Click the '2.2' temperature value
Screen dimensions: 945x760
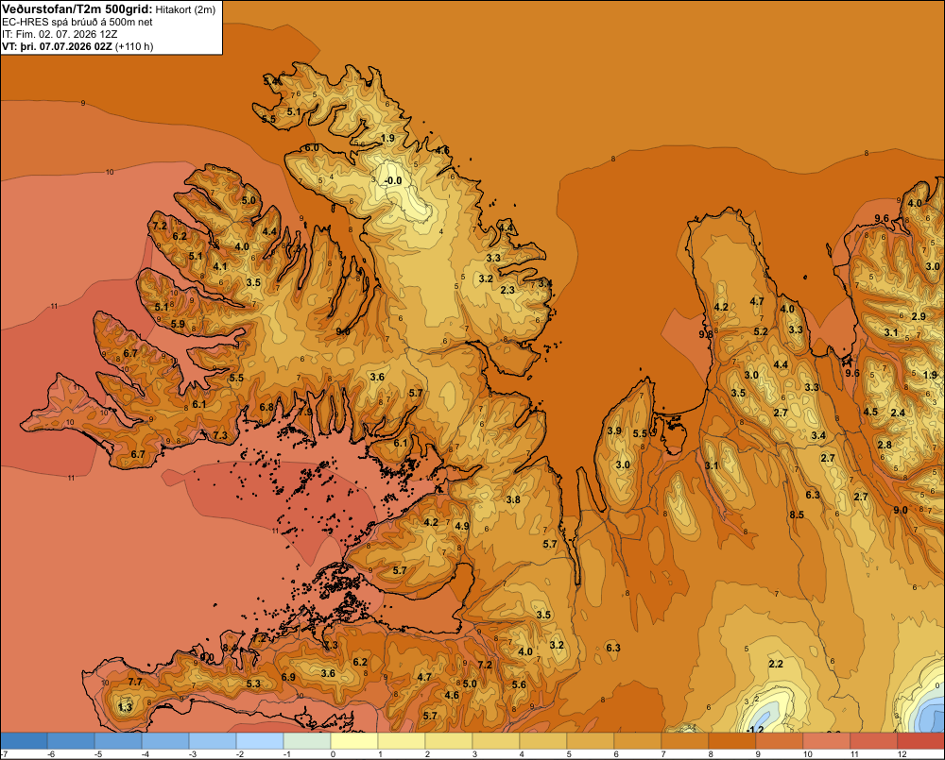(776, 664)
